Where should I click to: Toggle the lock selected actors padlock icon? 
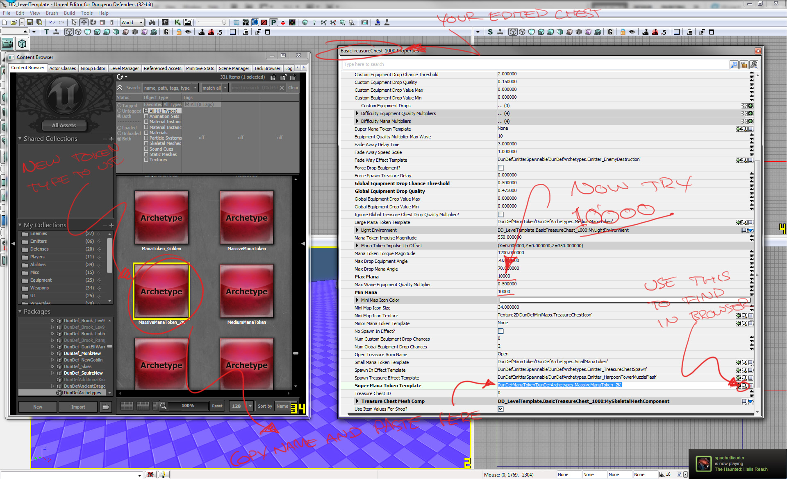[179, 32]
